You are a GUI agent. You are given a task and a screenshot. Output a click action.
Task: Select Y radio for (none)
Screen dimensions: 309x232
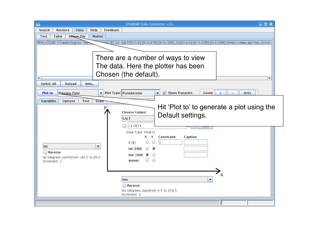click(154, 160)
